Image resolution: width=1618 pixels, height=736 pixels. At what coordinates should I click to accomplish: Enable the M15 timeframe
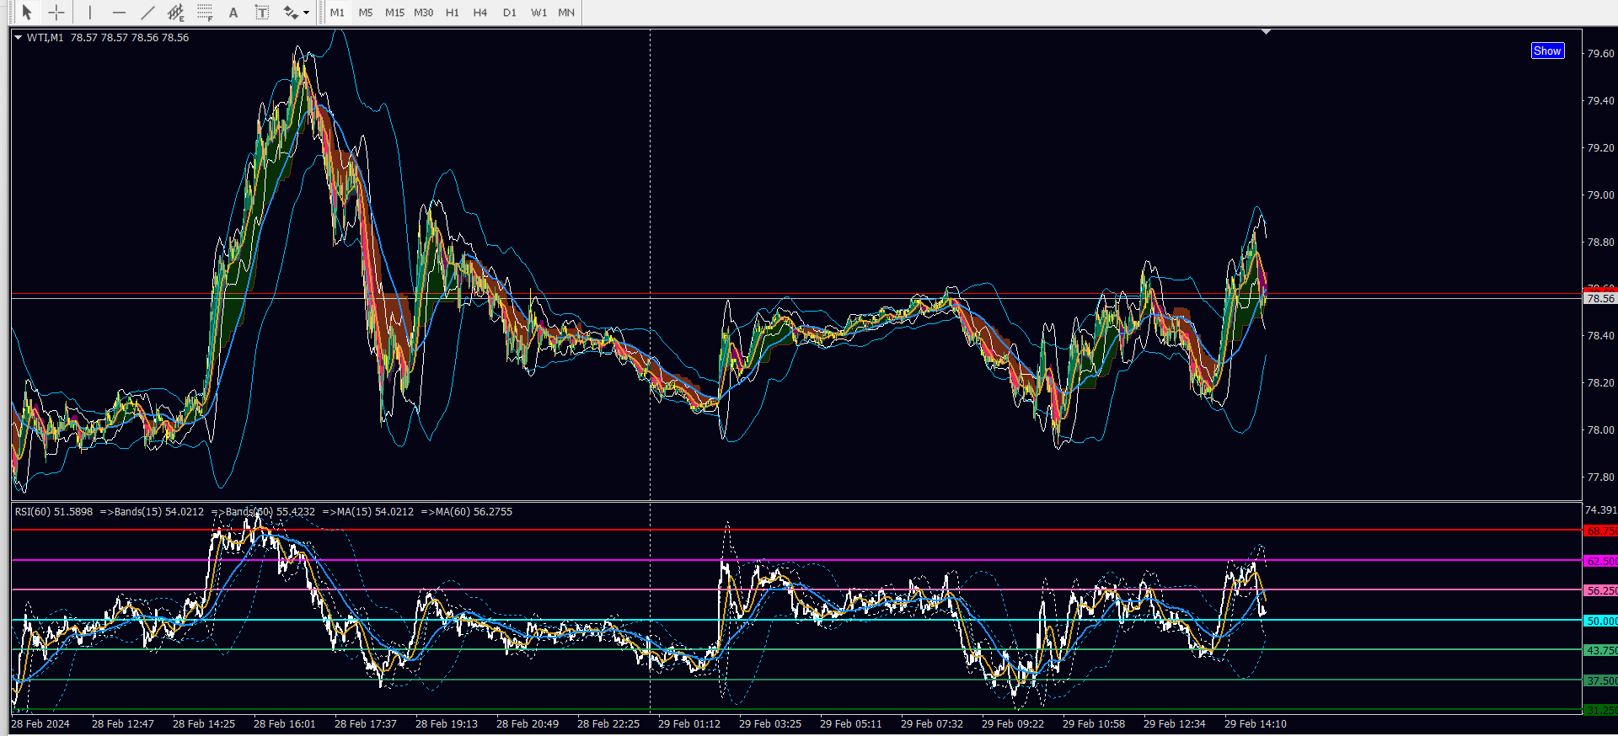pos(394,13)
